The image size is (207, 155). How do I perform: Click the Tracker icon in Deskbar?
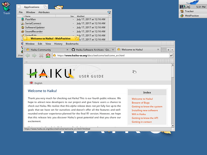(182, 11)
